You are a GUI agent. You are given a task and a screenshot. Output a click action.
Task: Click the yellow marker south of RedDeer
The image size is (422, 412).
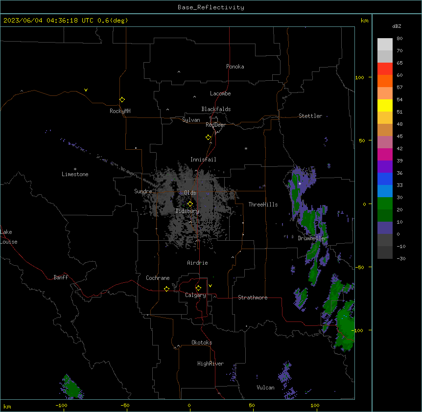click(x=209, y=137)
